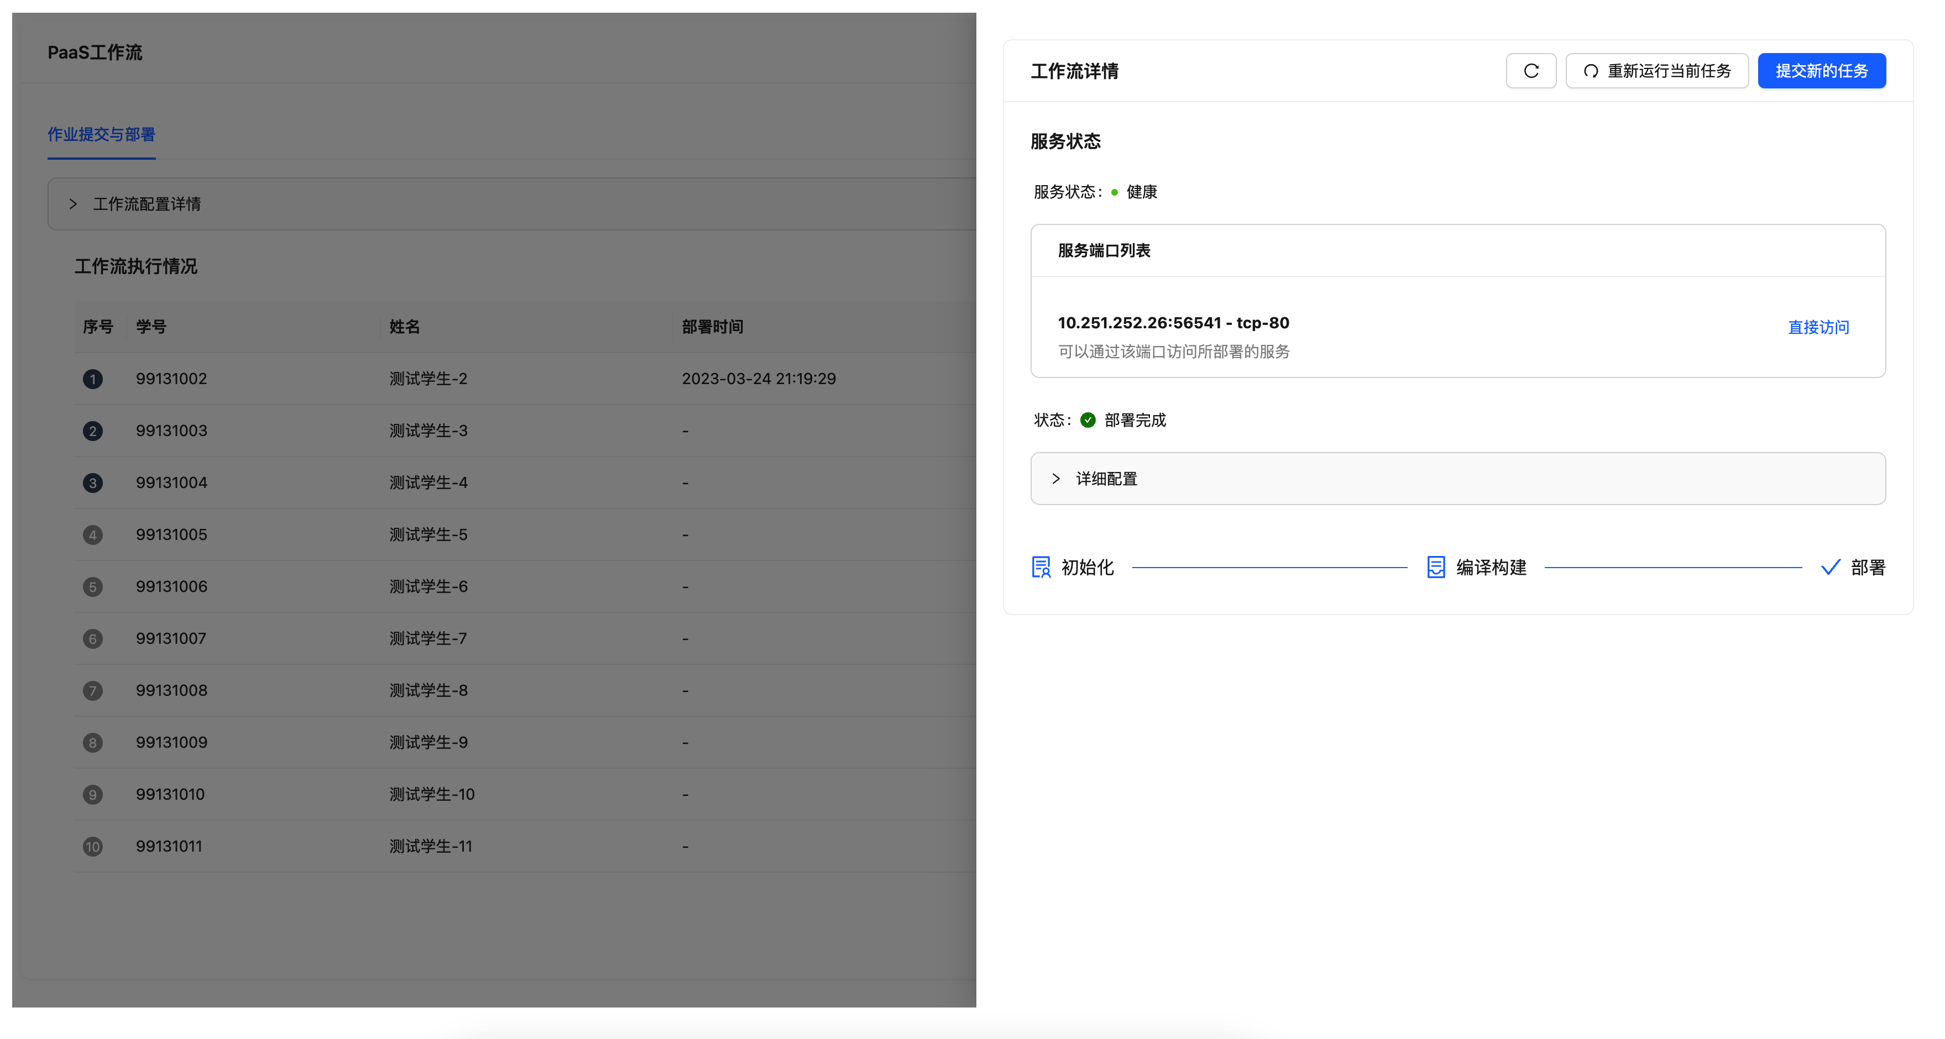1945x1039 pixels.
Task: Click the row number 1 badge
Action: pyautogui.click(x=93, y=379)
